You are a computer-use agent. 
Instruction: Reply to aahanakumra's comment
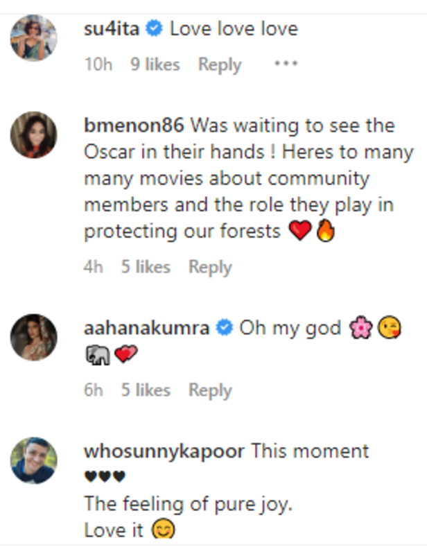210,390
